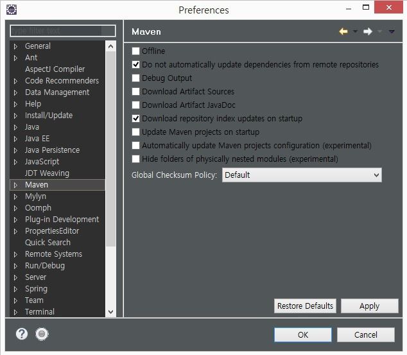Expand the Ant tree node
407x355 pixels.
15,58
